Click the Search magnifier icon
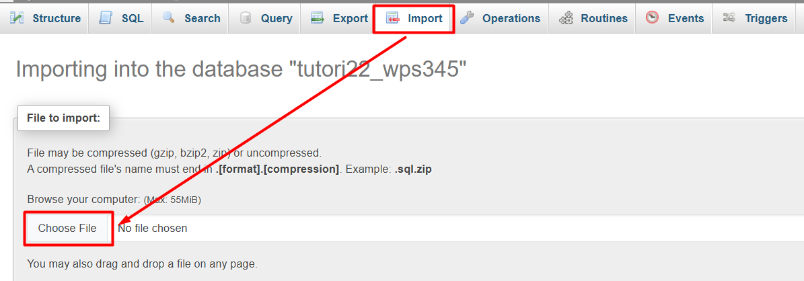The image size is (804, 281). coord(169,18)
